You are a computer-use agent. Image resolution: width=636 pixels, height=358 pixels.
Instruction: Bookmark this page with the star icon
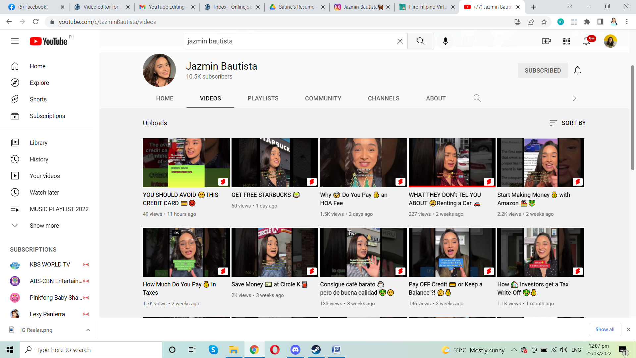(544, 22)
